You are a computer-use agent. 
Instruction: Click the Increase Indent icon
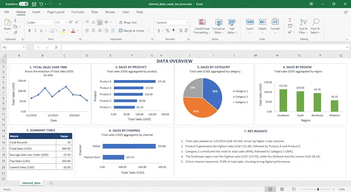tap(113, 30)
